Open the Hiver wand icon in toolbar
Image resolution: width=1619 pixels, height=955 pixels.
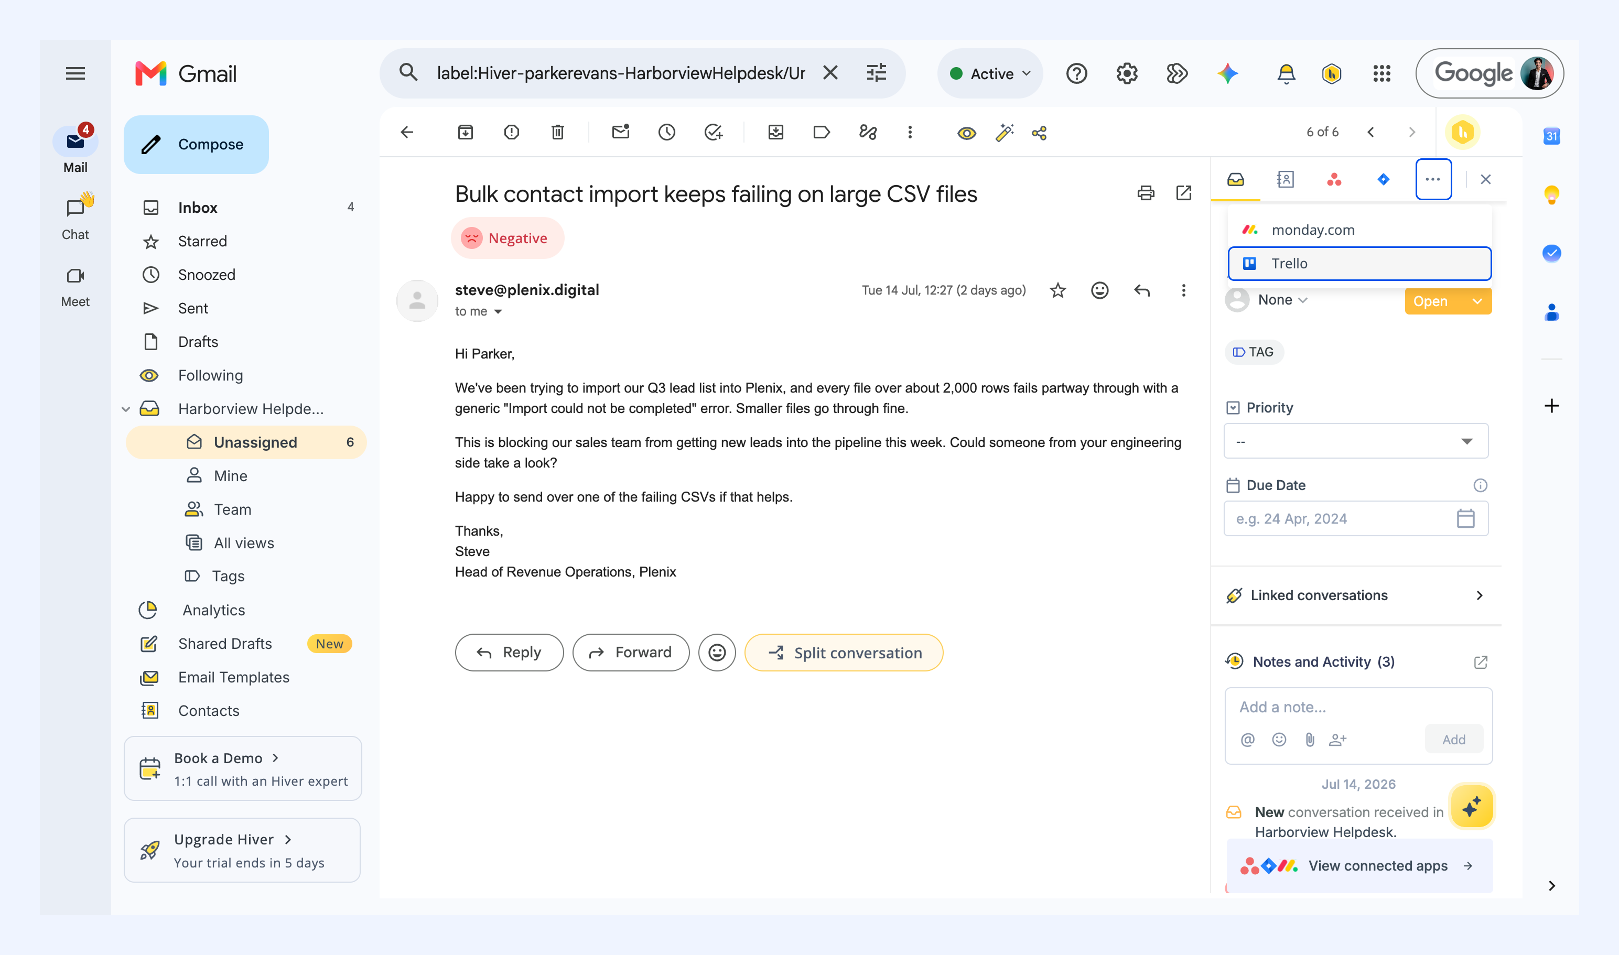1004,133
